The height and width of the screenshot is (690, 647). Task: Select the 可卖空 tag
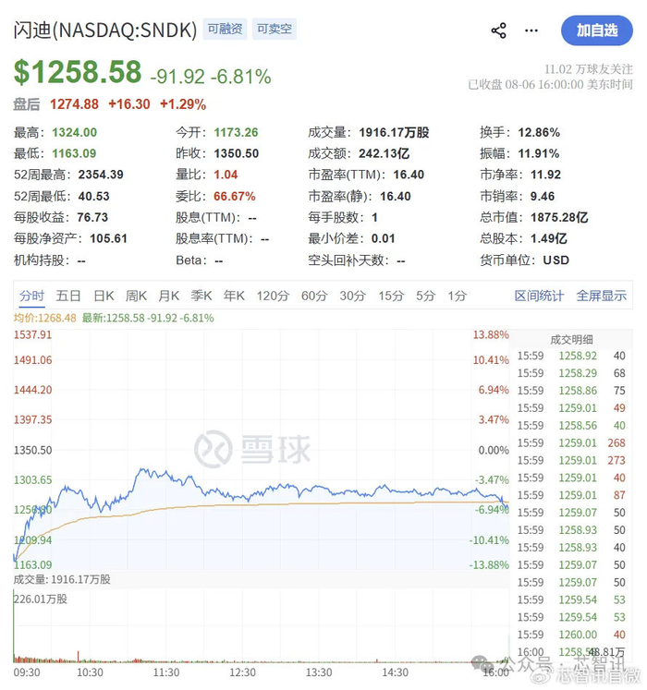pyautogui.click(x=274, y=29)
